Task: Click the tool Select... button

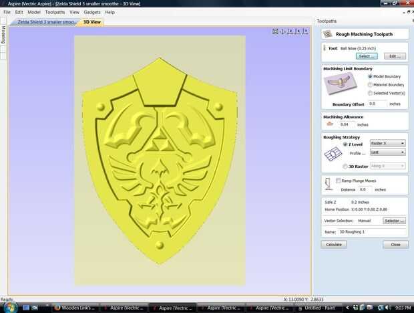Action: [367, 56]
